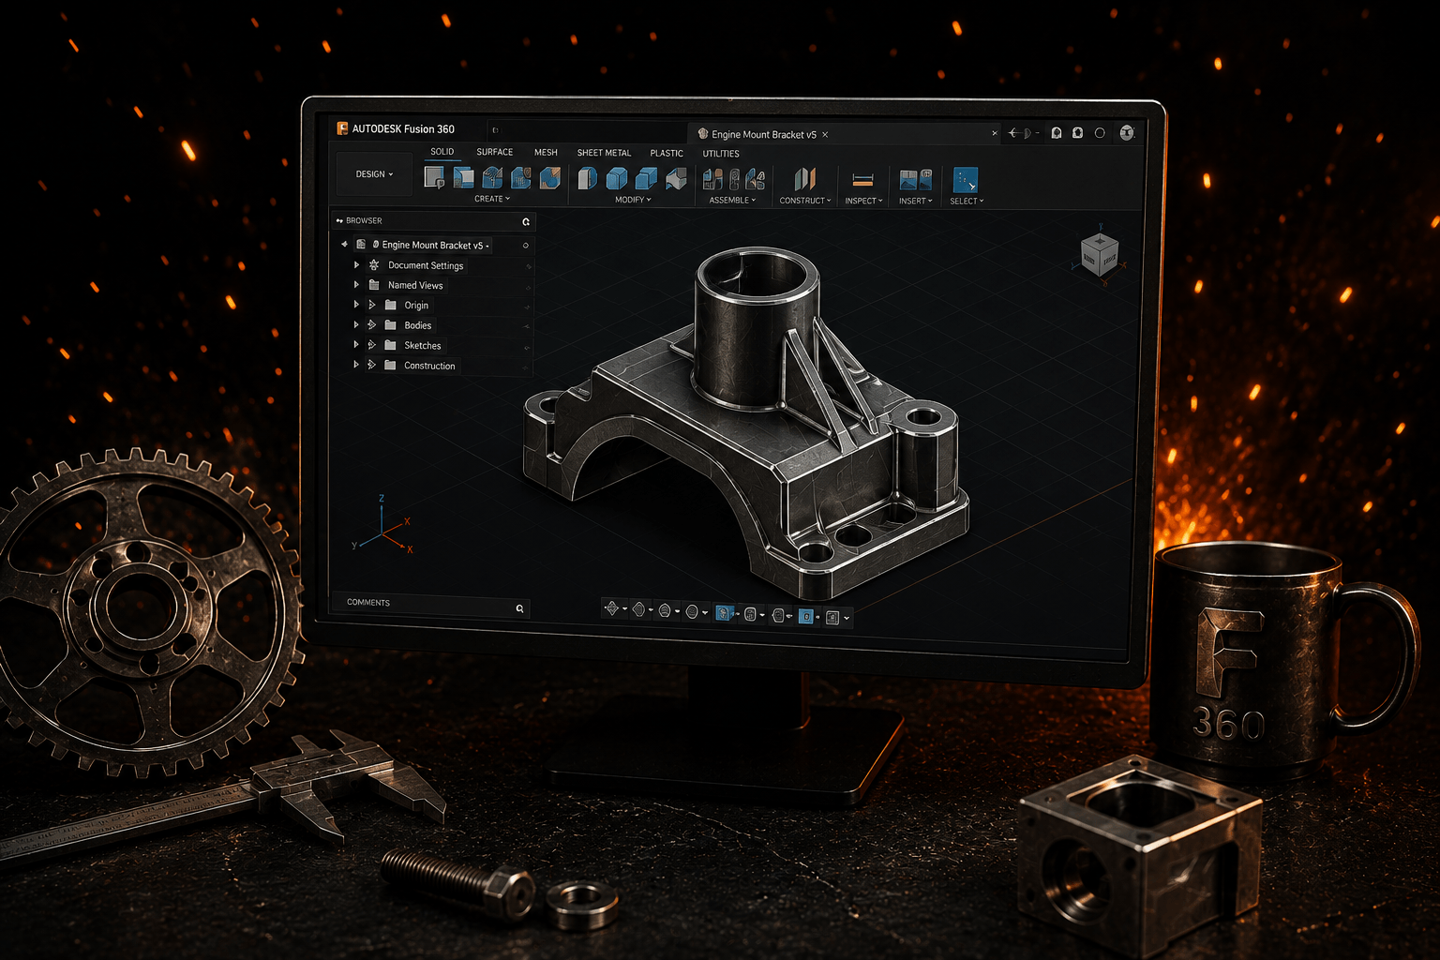Expand the Sketches folder arrow
1440x960 pixels.
pos(356,345)
